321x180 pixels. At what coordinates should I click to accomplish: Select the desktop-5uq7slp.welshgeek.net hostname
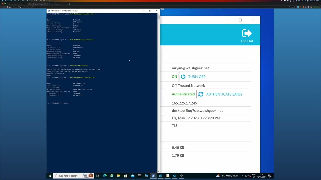click(x=197, y=111)
